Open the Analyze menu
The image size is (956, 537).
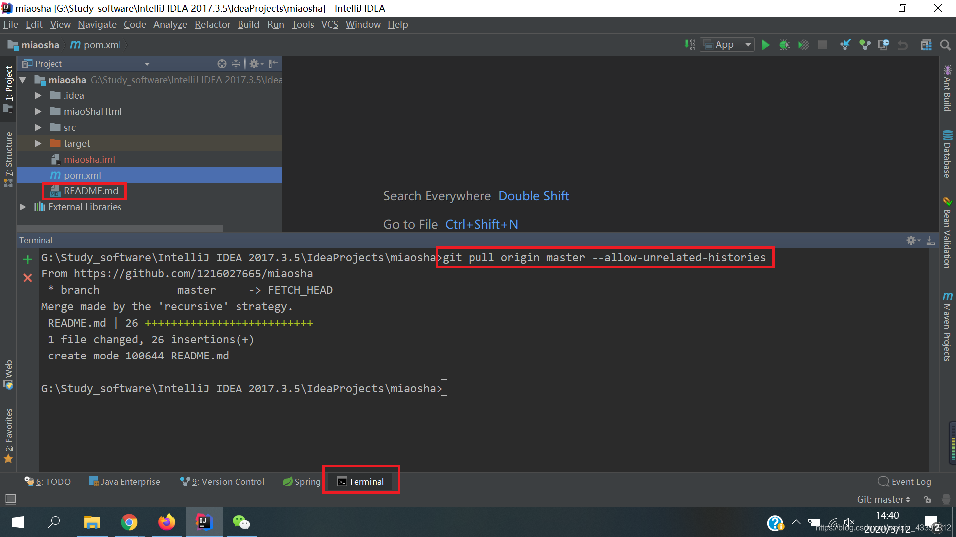[x=170, y=24]
